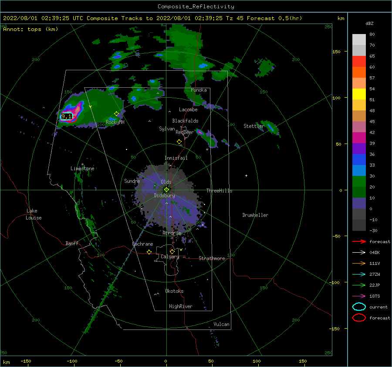Click the Drumheller city label

[x=255, y=215]
